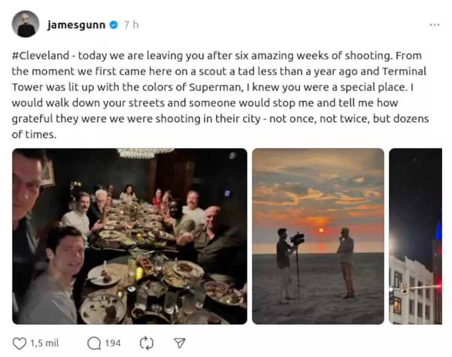Open James Gunn's profile avatar
The image size is (452, 357).
26,24
